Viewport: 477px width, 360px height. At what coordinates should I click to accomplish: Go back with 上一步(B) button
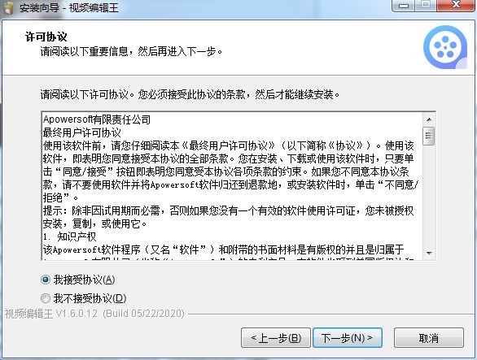point(276,337)
